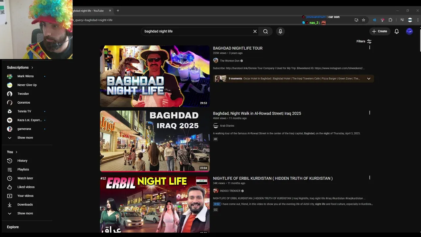The height and width of the screenshot is (237, 421).
Task: Open the browser three-dot menu
Action: (418, 20)
